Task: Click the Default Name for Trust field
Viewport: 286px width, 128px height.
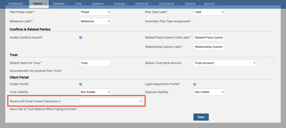Action: pos(95,63)
